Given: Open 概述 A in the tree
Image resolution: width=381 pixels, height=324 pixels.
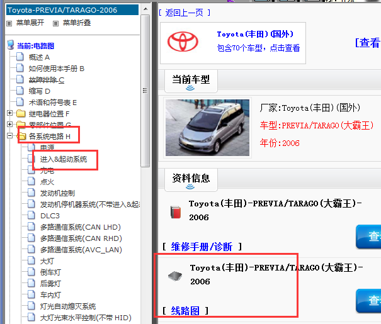Looking at the screenshot, I should (x=39, y=57).
